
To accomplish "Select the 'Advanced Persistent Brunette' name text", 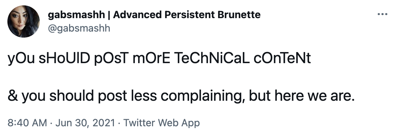I will point(187,15).
